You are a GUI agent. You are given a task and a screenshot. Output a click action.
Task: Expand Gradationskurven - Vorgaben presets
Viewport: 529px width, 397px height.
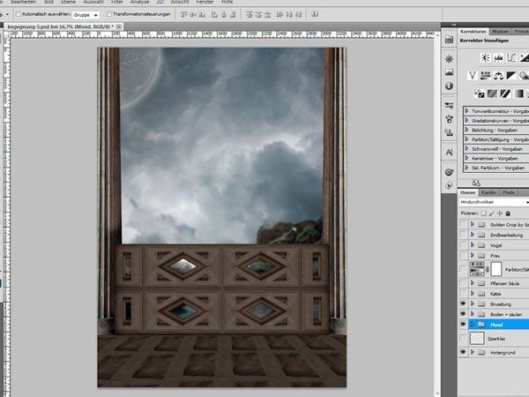(x=467, y=120)
